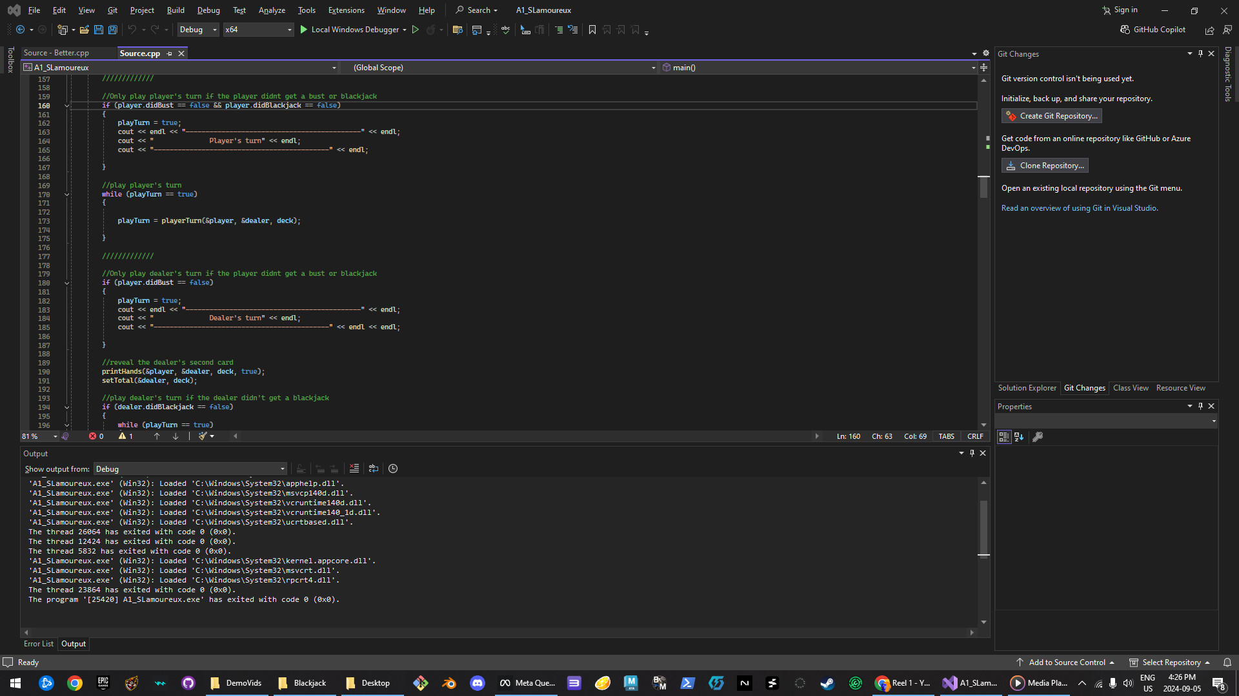Toggle word wrap in the Output pane
Screen dimensions: 1239x696
point(374,469)
